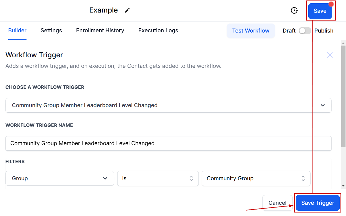Go to the Execution Logs tab

point(158,31)
